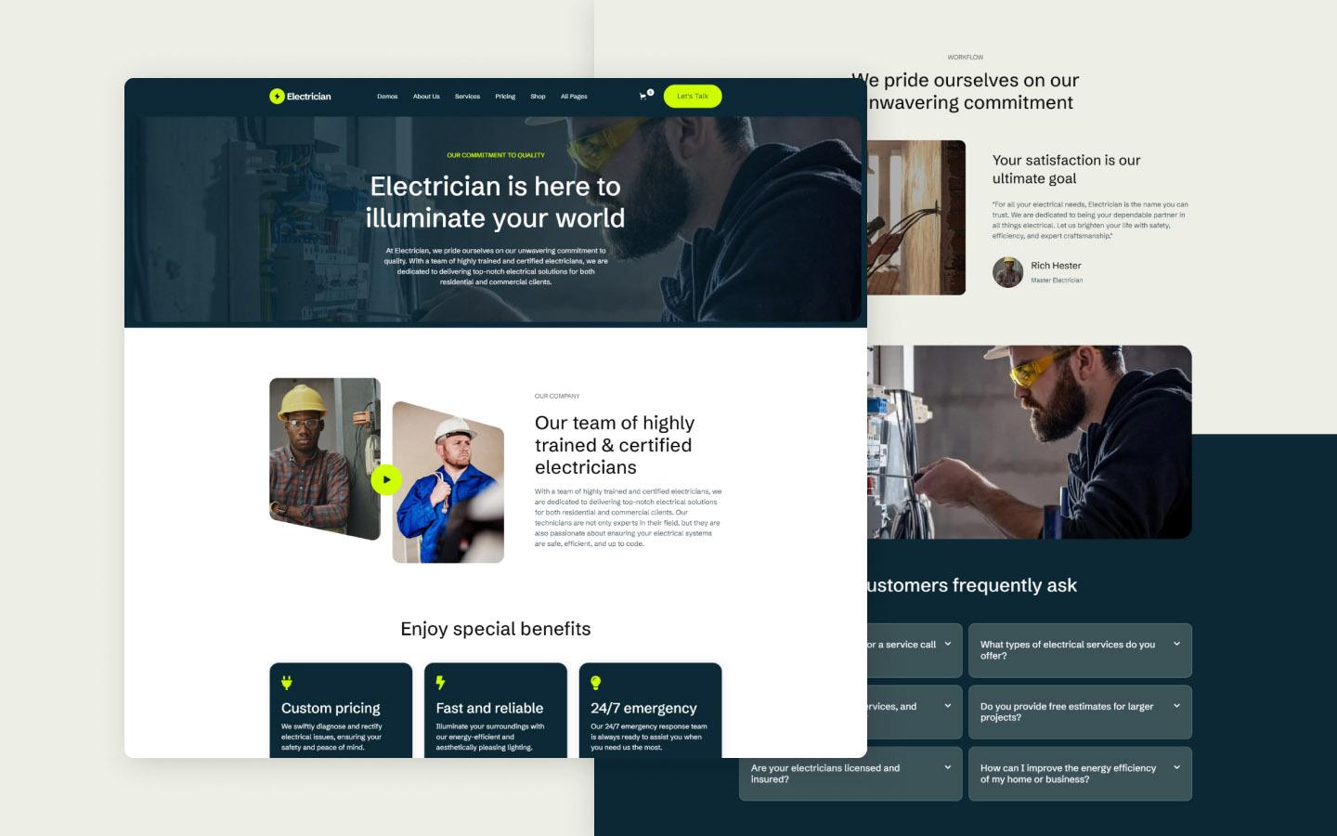Open the About Us menu item
1337x836 pixels.
[x=426, y=97]
